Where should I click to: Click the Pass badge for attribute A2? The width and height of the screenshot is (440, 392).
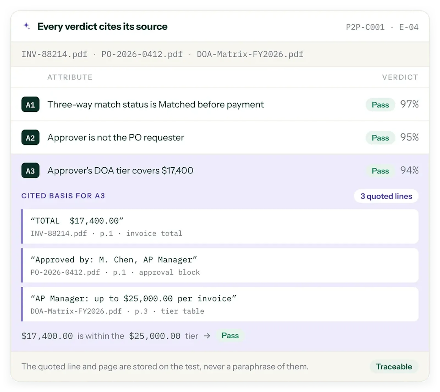click(380, 138)
